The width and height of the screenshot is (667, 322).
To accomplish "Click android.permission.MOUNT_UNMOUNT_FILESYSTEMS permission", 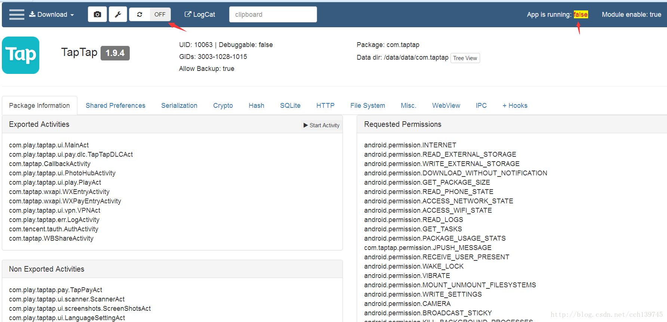I will (x=450, y=285).
